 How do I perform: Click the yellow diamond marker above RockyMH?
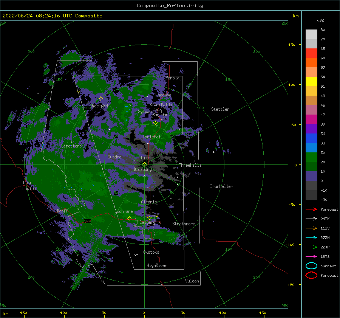[x=101, y=99]
